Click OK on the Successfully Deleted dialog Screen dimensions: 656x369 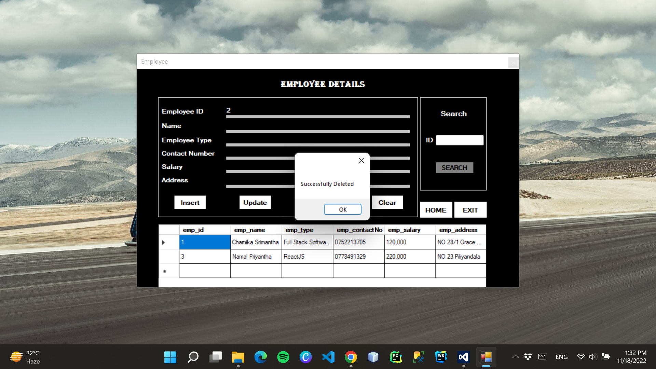(x=343, y=209)
